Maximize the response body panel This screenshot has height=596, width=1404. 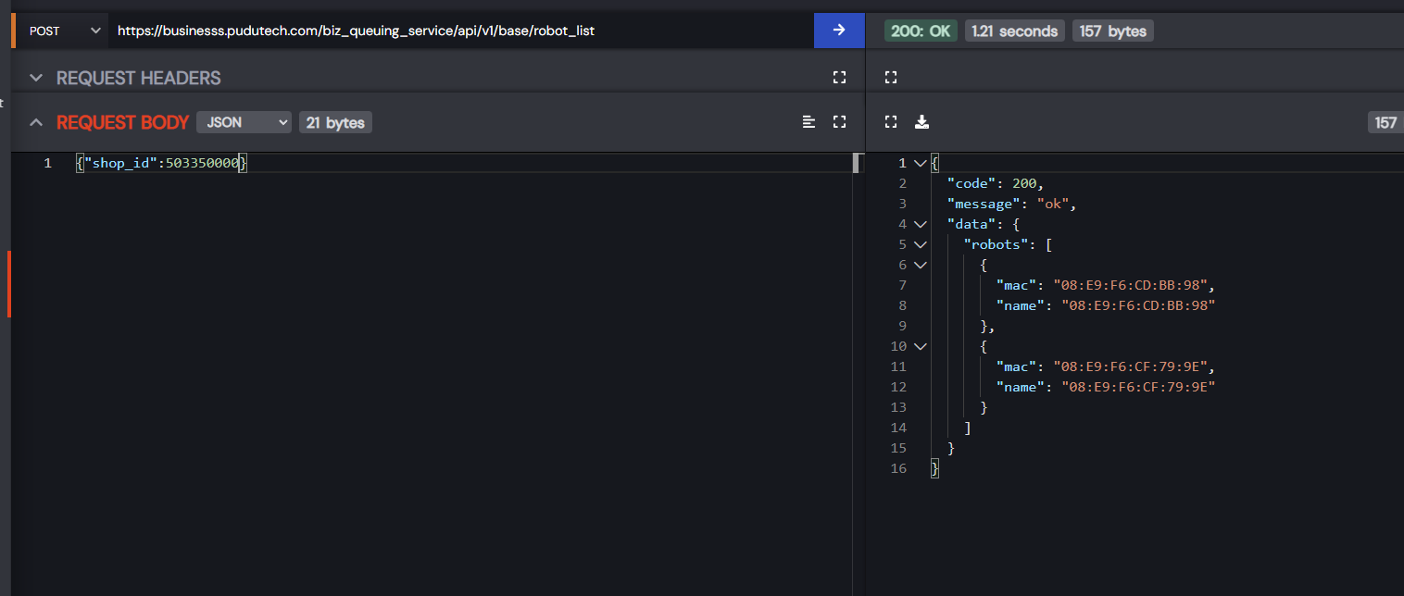pyautogui.click(x=891, y=121)
